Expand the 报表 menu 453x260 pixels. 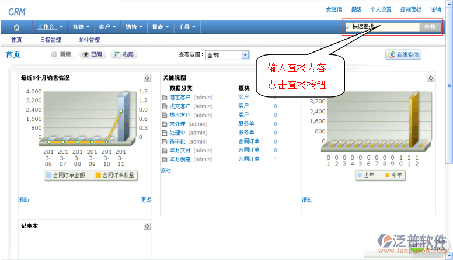coord(160,27)
